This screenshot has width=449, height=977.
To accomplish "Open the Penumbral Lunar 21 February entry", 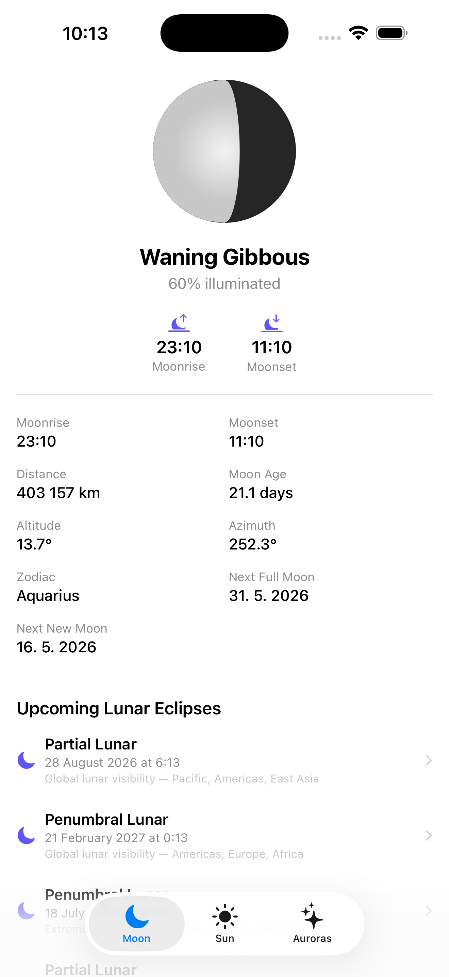I will point(224,835).
